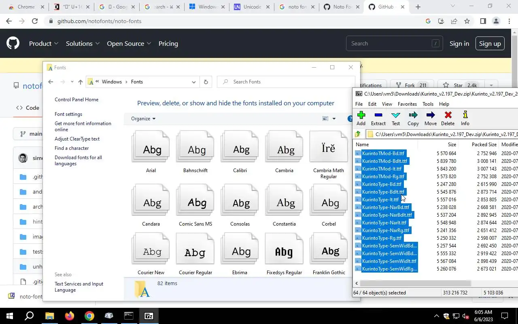Open Chrome's three-dot menu
The width and height of the screenshot is (518, 324).
tap(509, 21)
